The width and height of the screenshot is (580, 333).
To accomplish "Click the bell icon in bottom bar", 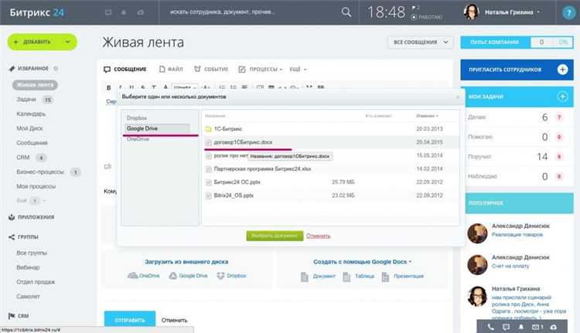I will click(x=520, y=327).
